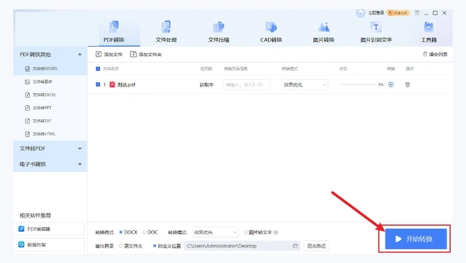Select 文件转WORD in the sidebar
Image resolution: width=466 pixels, height=263 pixels.
[x=50, y=69]
